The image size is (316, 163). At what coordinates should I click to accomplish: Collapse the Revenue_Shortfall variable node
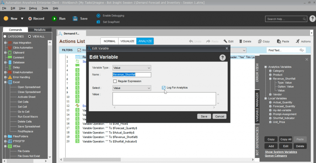point(270,79)
